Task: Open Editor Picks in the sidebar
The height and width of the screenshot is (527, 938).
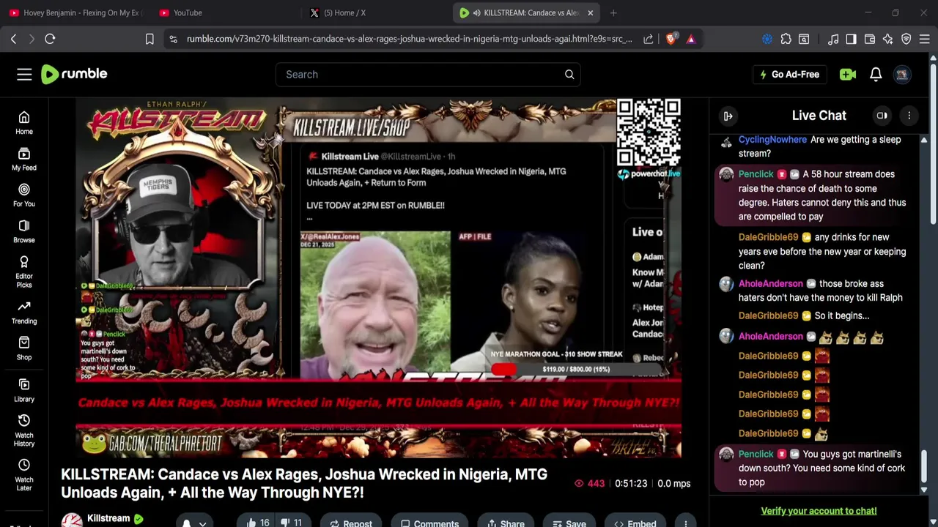Action: tap(24, 272)
